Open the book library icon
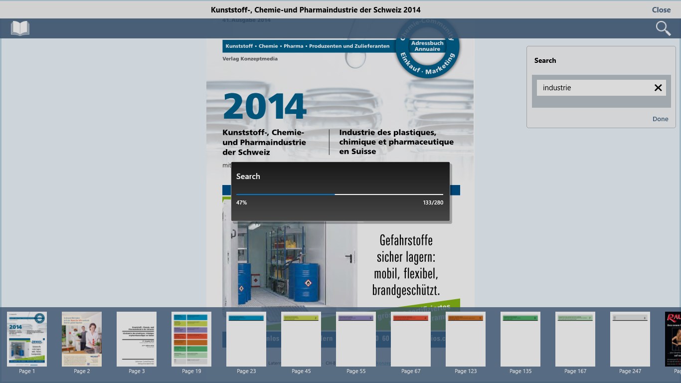This screenshot has height=383, width=681. pos(20,28)
